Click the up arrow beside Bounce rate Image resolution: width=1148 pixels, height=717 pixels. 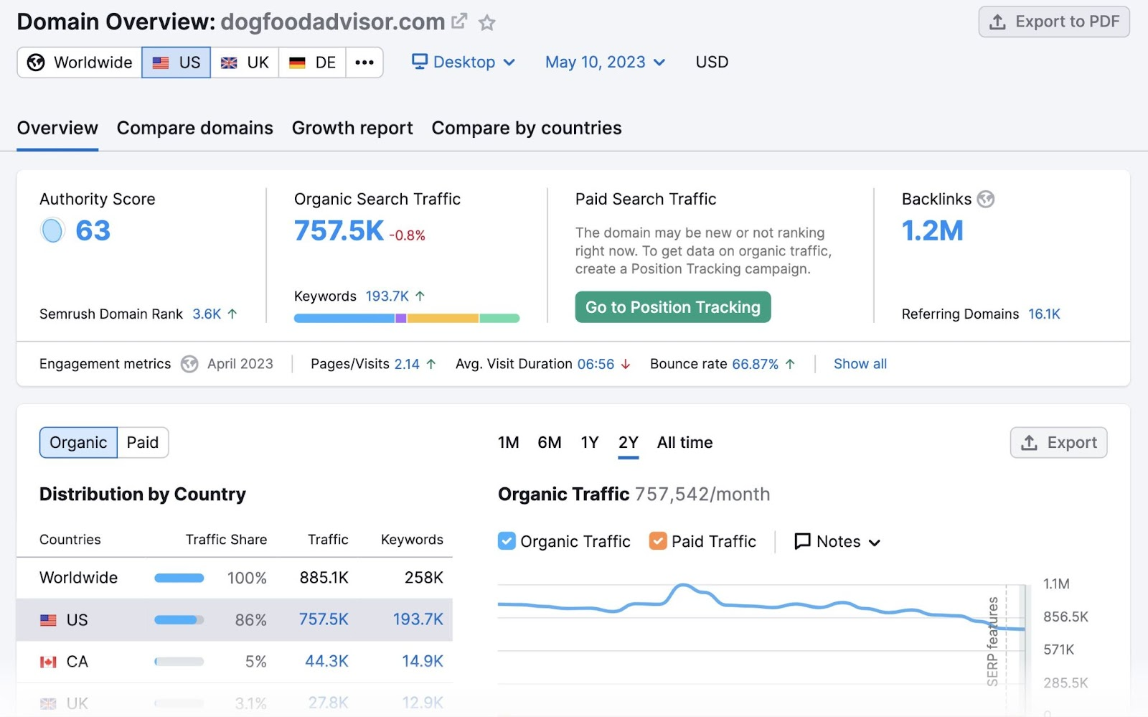point(790,364)
